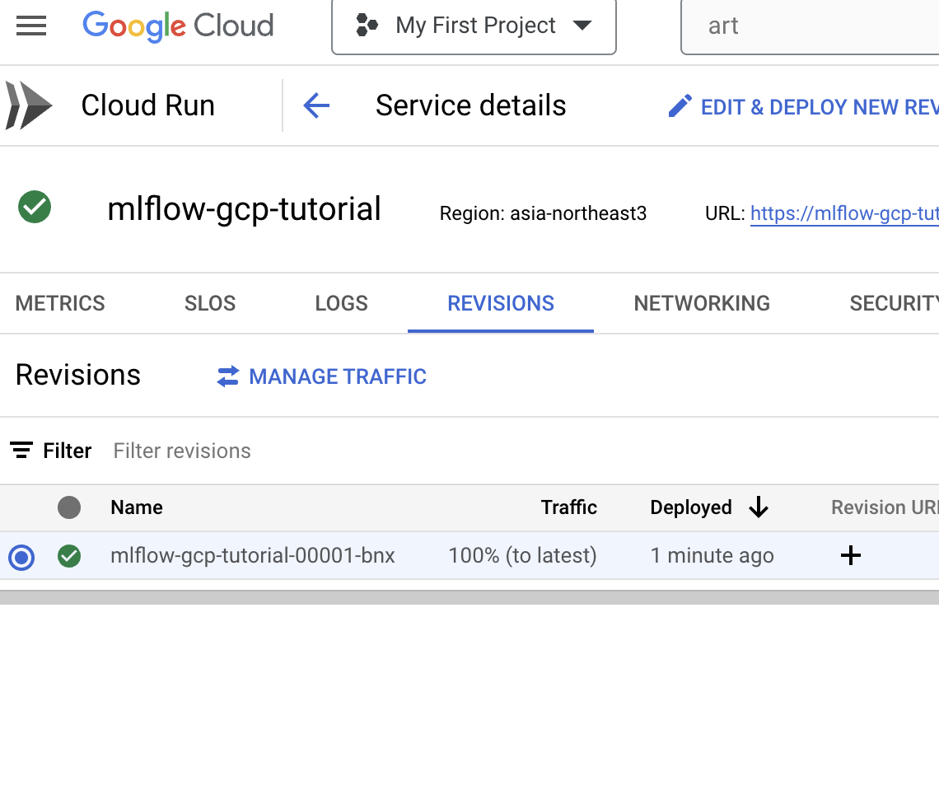
Task: Click the Cloud Run product icon
Action: tap(28, 105)
